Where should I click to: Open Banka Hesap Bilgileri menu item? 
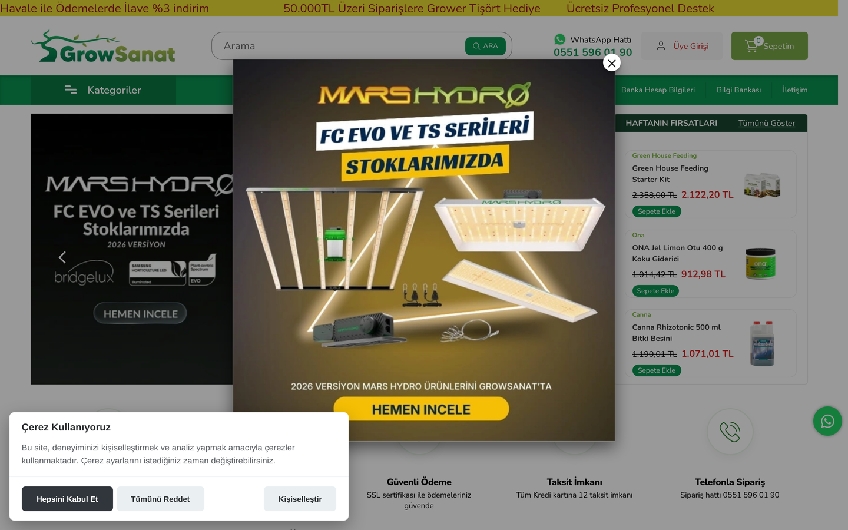(658, 90)
